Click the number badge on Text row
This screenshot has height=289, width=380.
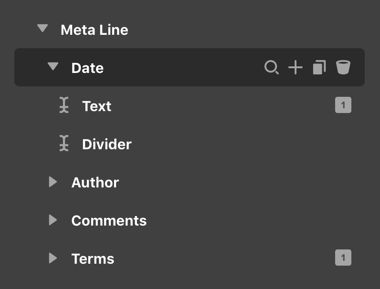tap(343, 105)
